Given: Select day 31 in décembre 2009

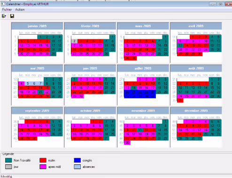Looking at the screenshot, I should (199, 138).
